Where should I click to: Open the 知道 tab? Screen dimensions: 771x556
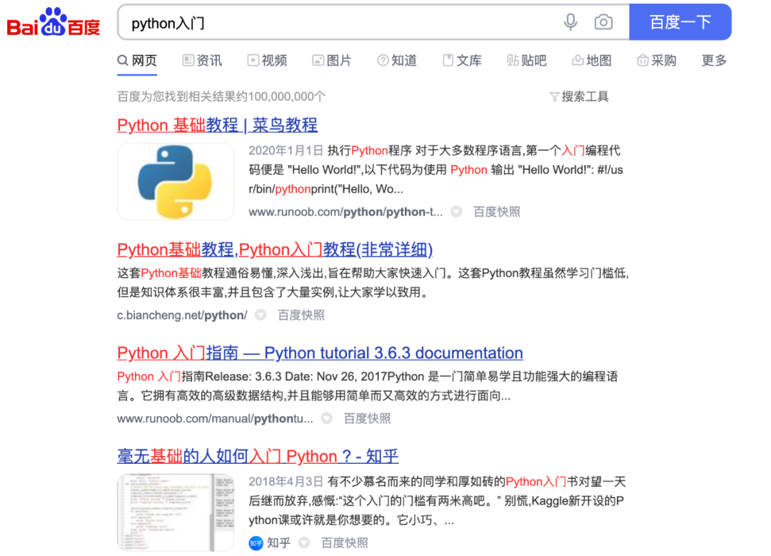pyautogui.click(x=397, y=61)
